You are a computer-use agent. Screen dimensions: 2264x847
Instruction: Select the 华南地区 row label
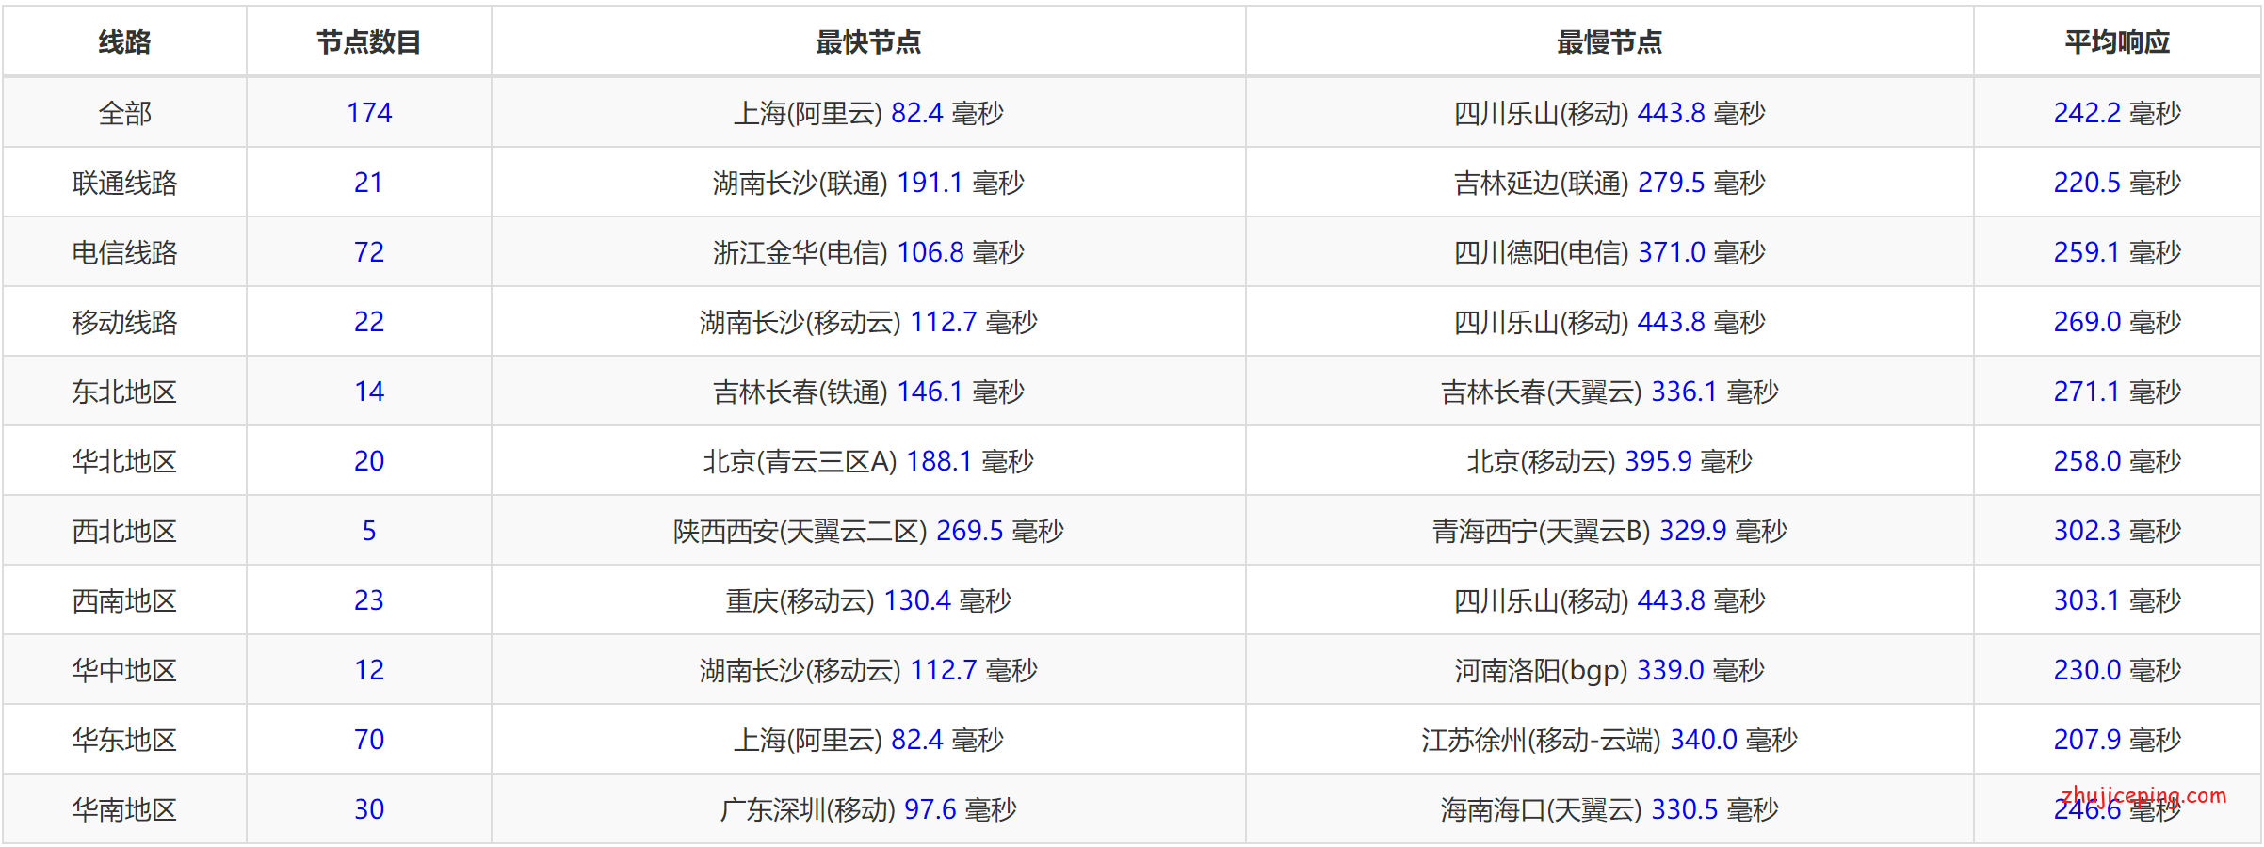124,809
